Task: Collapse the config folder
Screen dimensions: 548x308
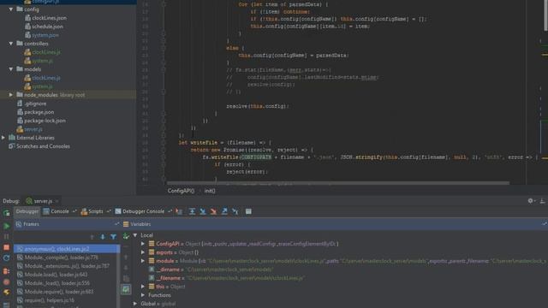Action: (11, 9)
